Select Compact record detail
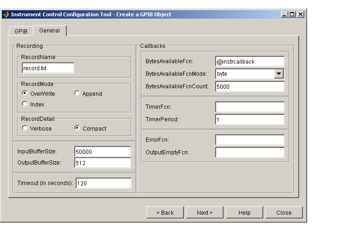This screenshot has height=231, width=350. (x=77, y=128)
